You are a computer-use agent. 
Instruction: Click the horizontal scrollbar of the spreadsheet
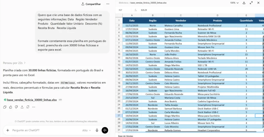pyautogui.click(x=201, y=131)
